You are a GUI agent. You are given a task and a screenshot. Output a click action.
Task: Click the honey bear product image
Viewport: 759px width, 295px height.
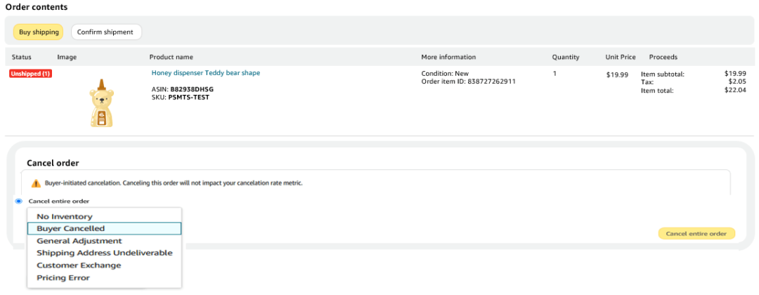coord(102,103)
